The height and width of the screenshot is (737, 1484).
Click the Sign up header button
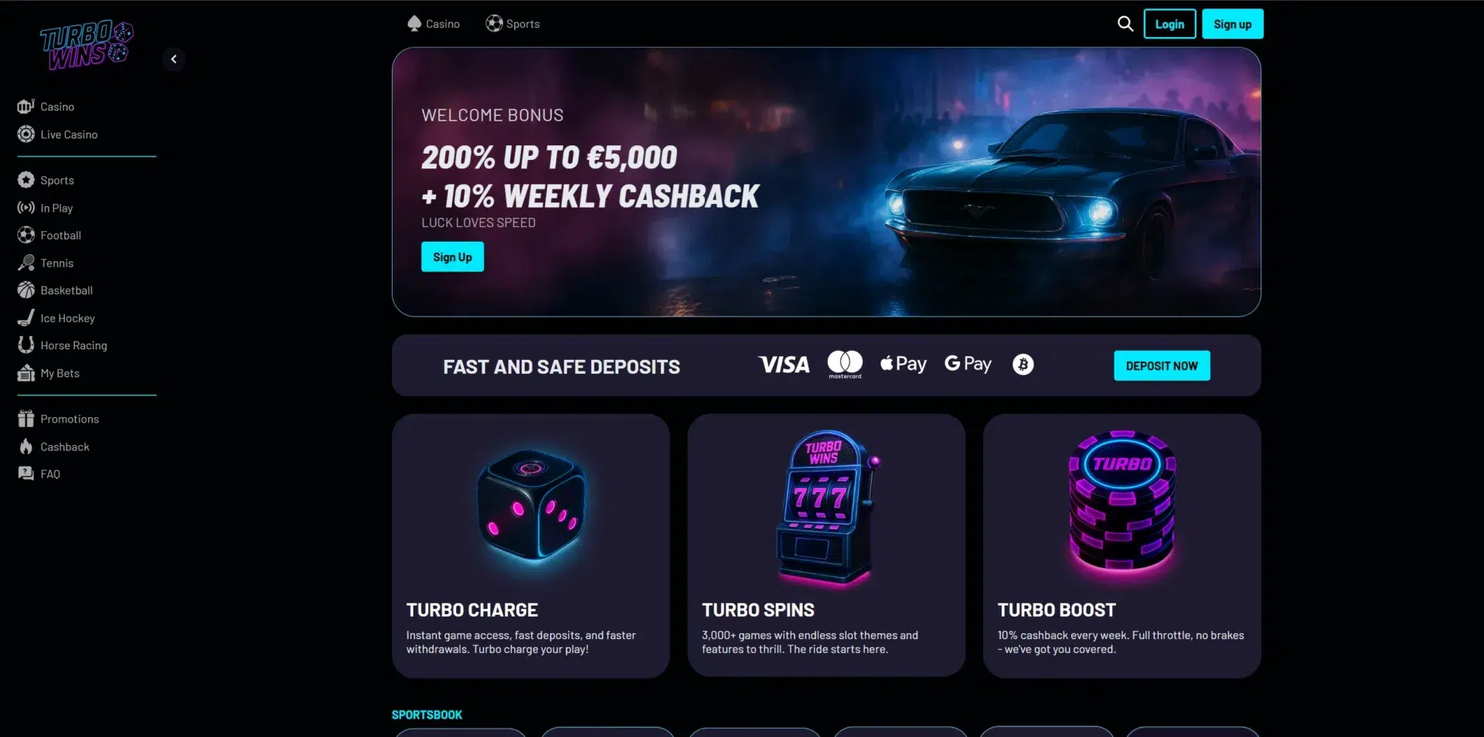1232,24
